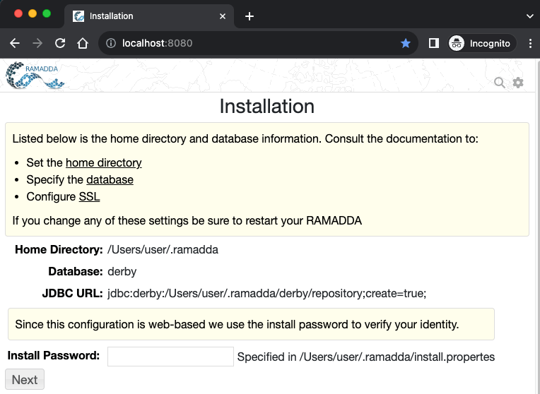Click the macOS yellow minimize button

(x=33, y=13)
